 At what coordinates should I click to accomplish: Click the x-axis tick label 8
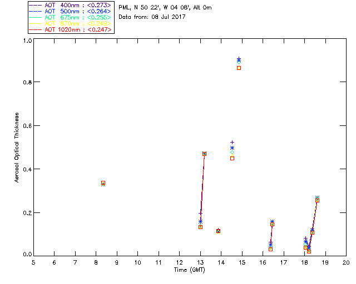96,262
